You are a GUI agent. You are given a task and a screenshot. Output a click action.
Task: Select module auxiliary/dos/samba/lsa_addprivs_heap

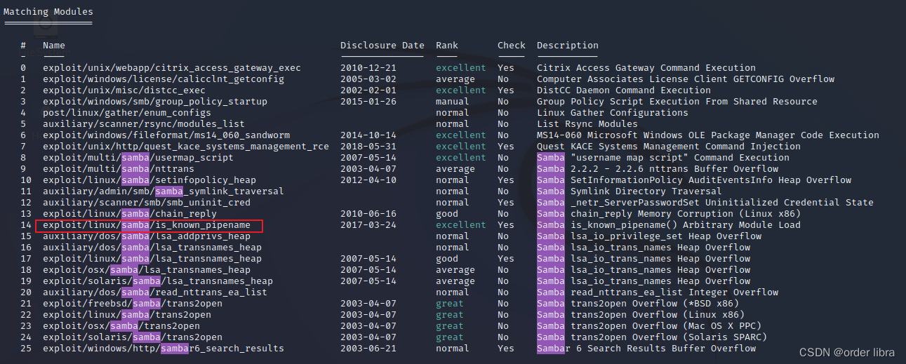click(x=147, y=236)
